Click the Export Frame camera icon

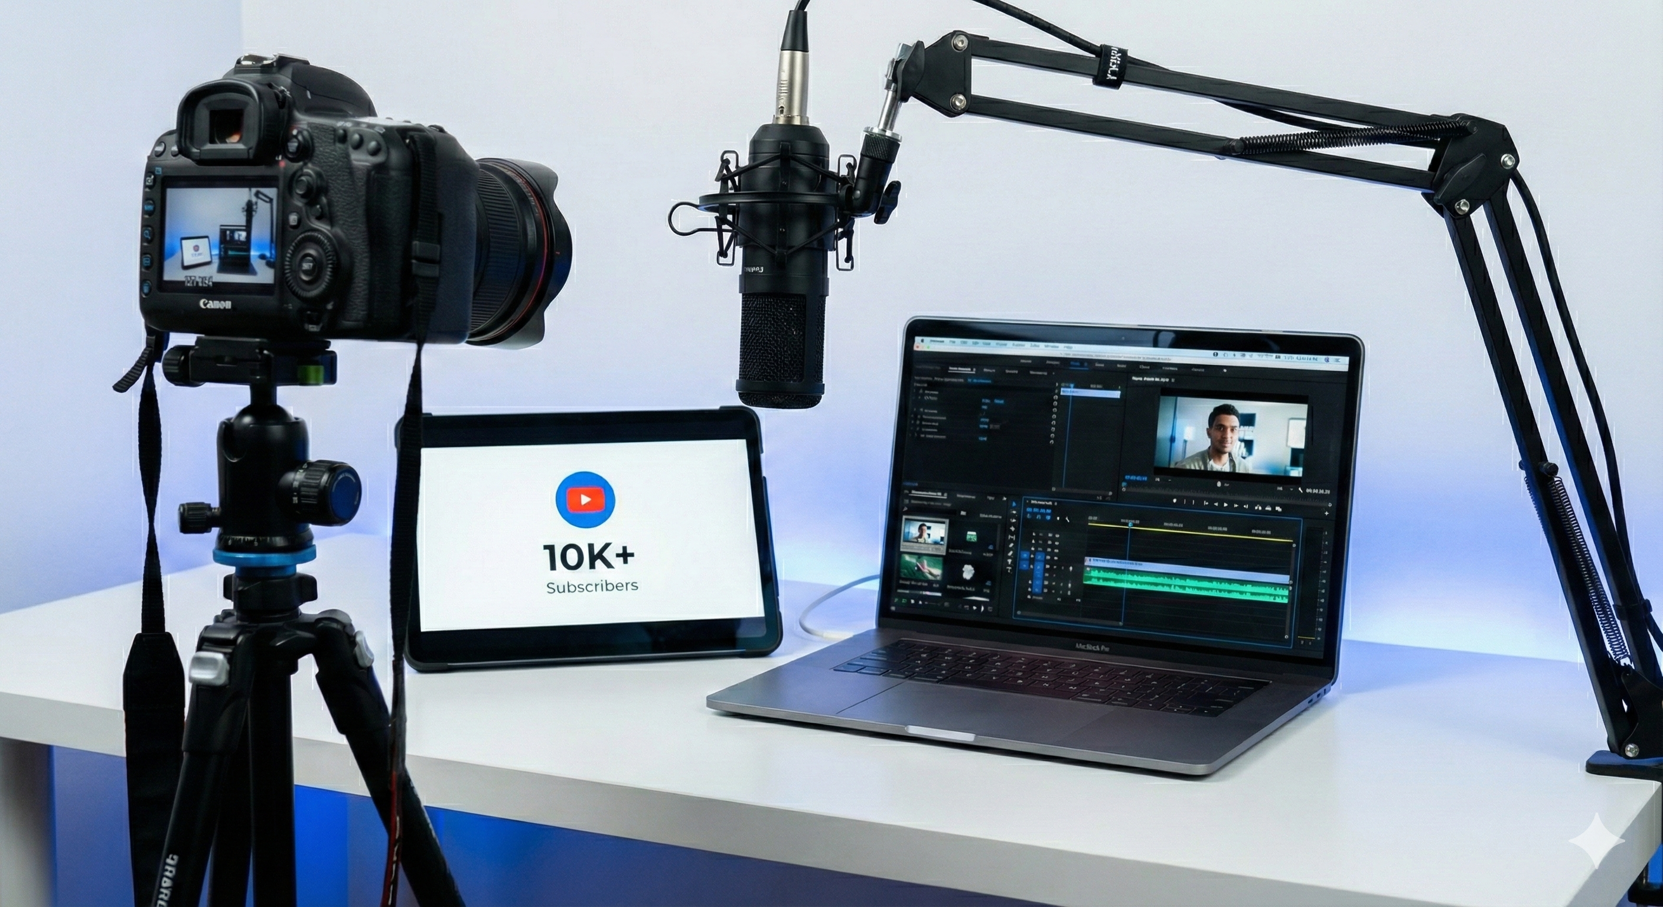pos(1269,508)
